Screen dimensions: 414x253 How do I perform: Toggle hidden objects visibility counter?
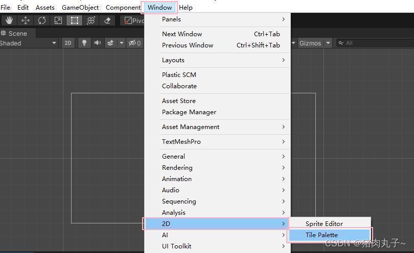pos(134,43)
